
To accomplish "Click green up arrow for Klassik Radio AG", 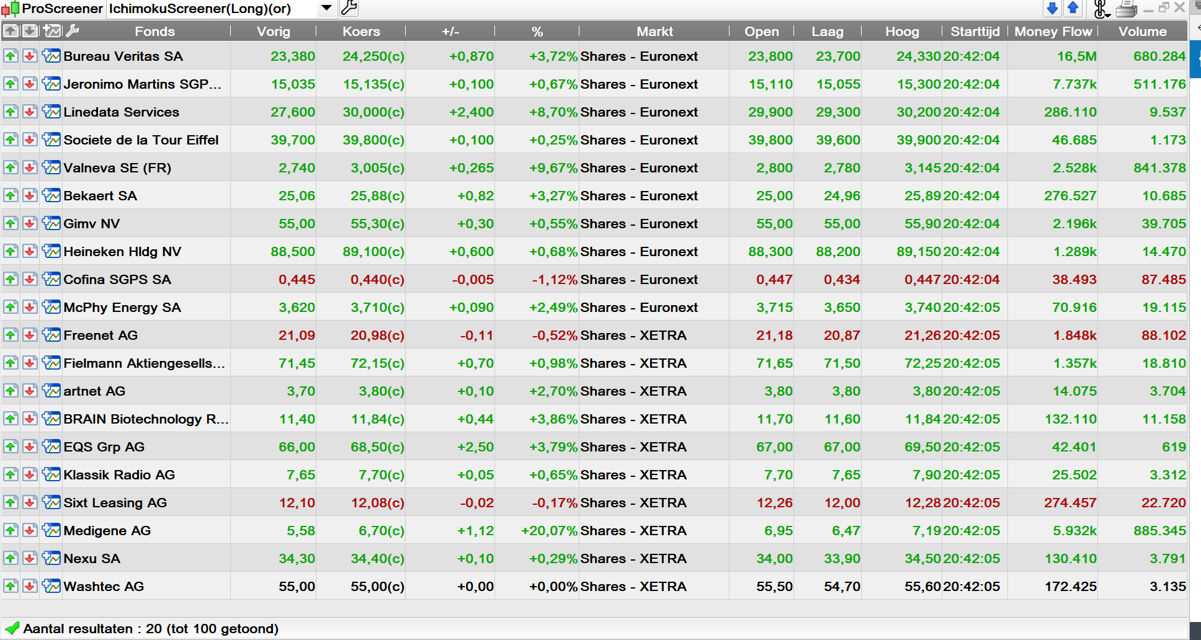I will (11, 474).
